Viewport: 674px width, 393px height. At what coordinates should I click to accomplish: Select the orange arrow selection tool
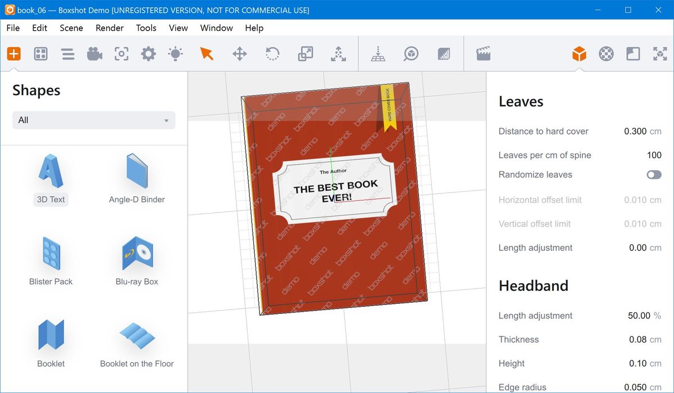coord(207,54)
